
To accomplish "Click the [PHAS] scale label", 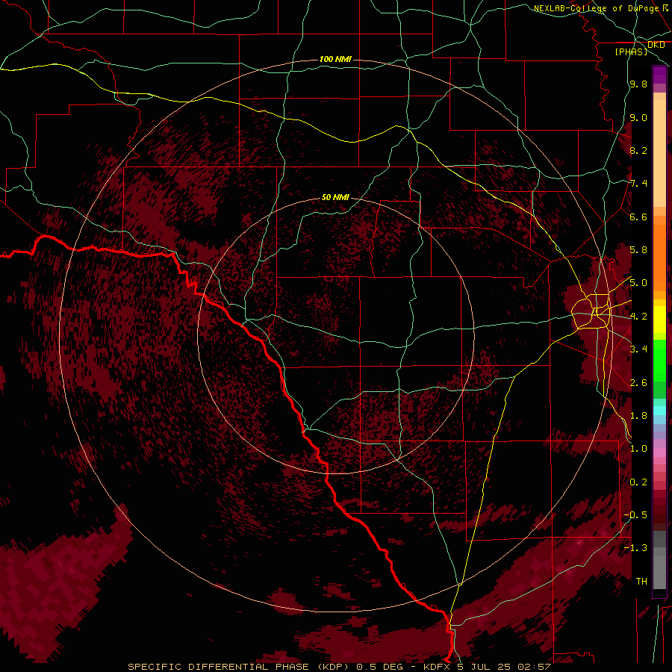I will coord(631,52).
